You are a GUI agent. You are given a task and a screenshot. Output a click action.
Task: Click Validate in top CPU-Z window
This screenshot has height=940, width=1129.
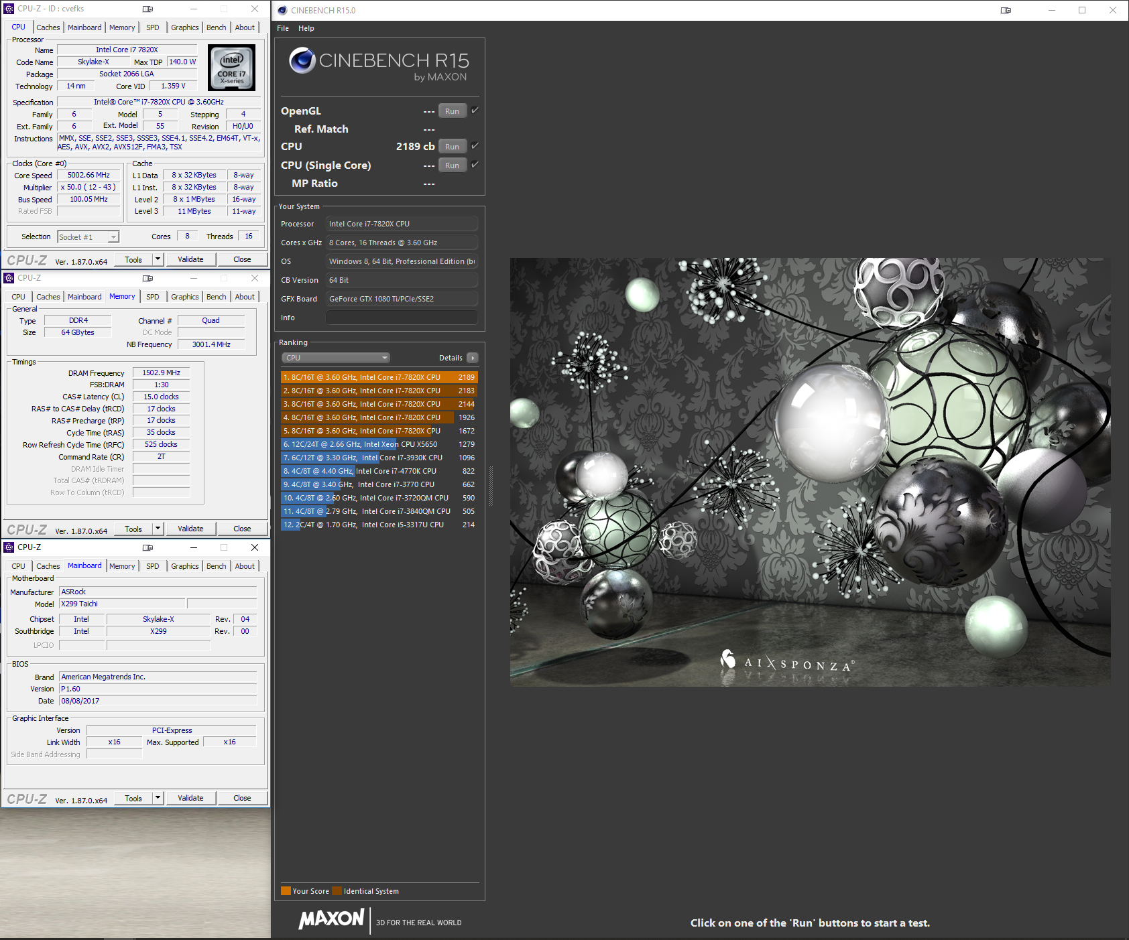point(190,259)
